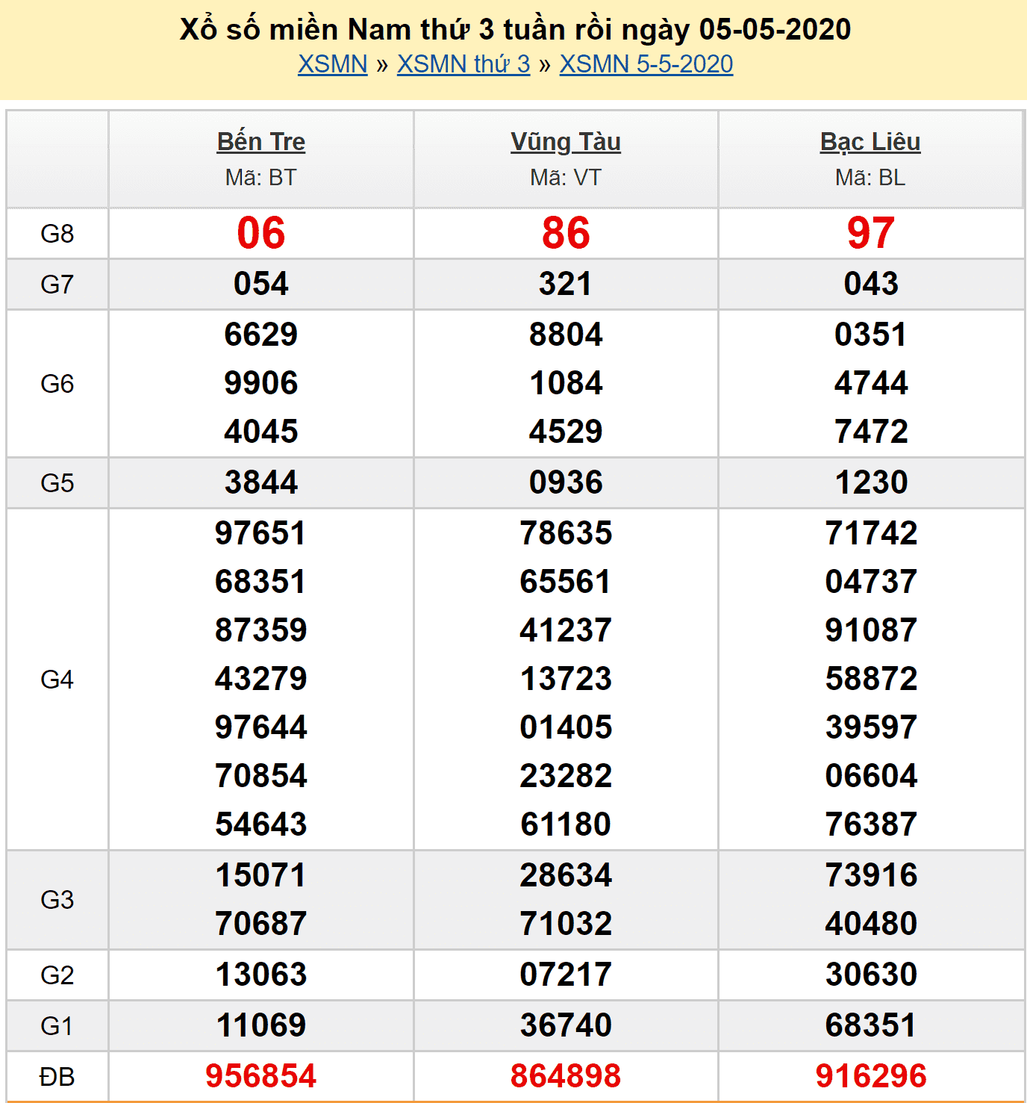Click G6 number 4045
This screenshot has width=1027, height=1103.
pyautogui.click(x=261, y=432)
